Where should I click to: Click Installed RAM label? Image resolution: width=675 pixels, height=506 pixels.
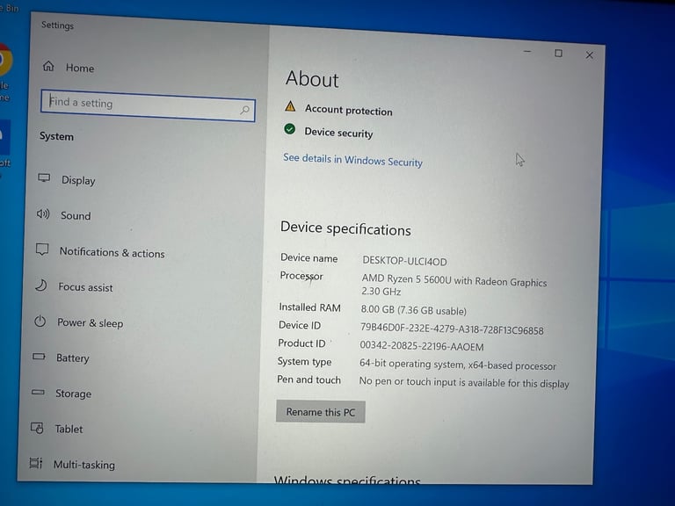(309, 307)
